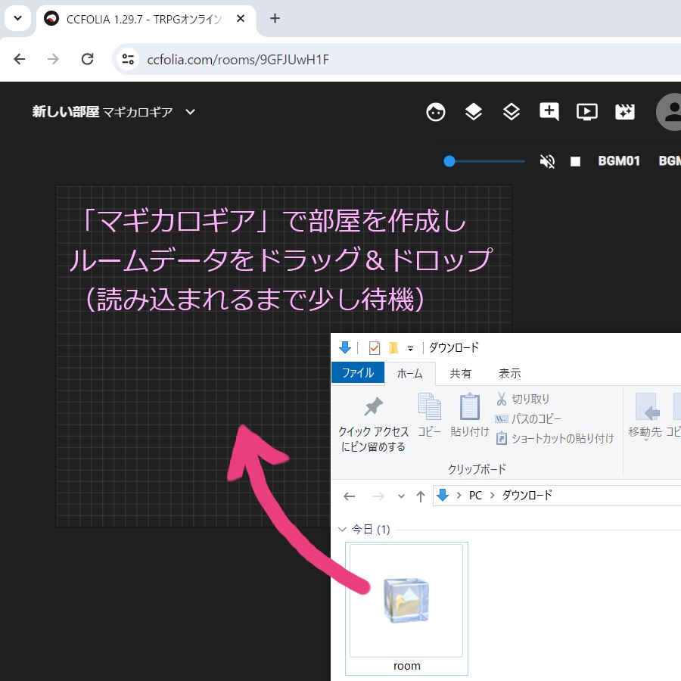Stop BGM playback with the square button
The image size is (681, 681).
(575, 160)
